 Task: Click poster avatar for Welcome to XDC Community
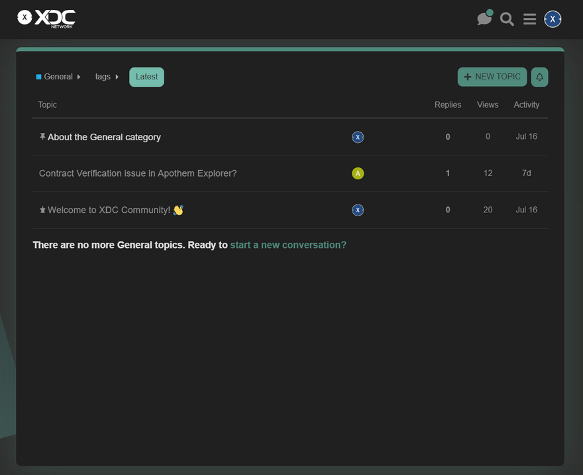(358, 210)
